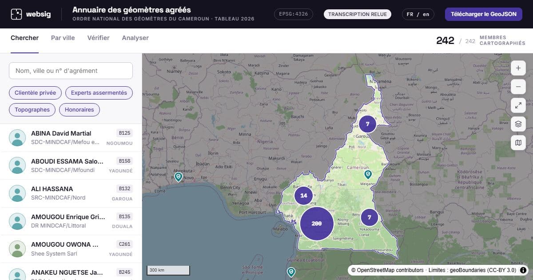This screenshot has width=533, height=280.
Task: Click ALI HASSANA's avatar
Action: 17,193
